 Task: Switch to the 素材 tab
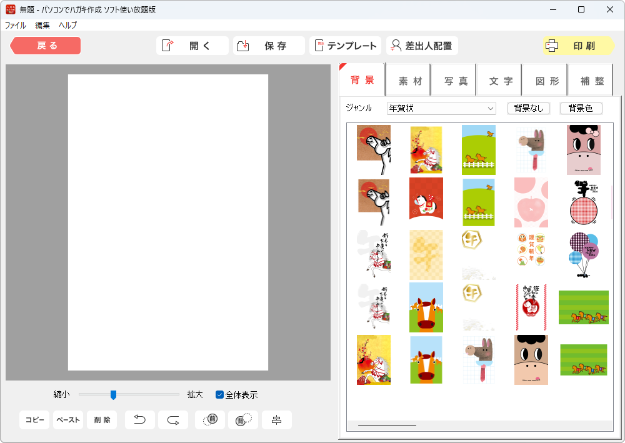[x=409, y=81]
